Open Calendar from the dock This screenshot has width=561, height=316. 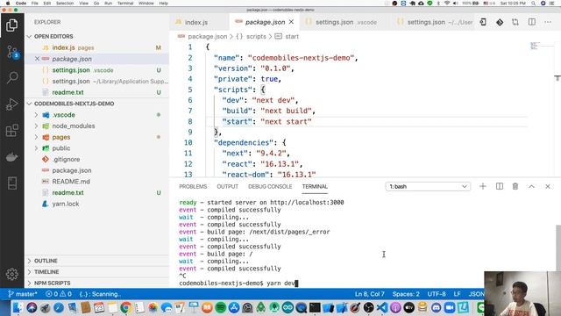point(99,308)
